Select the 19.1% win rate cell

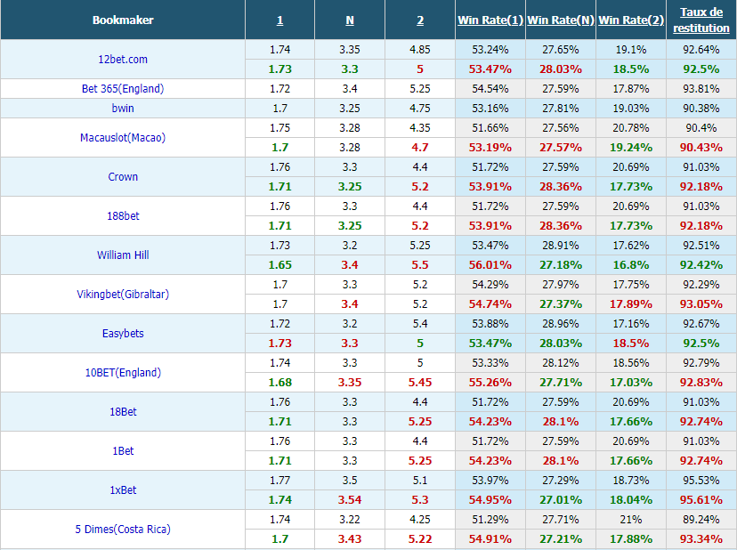coord(631,49)
